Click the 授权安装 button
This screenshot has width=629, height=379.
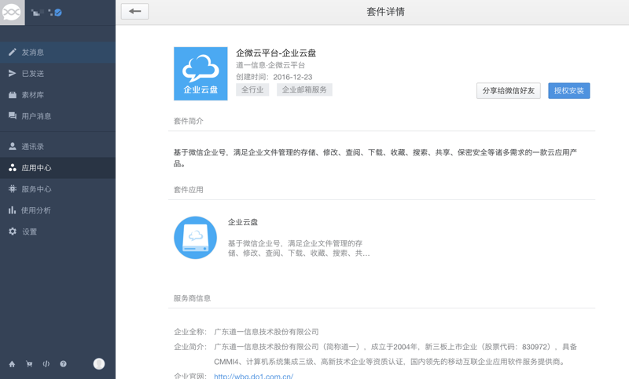point(568,91)
